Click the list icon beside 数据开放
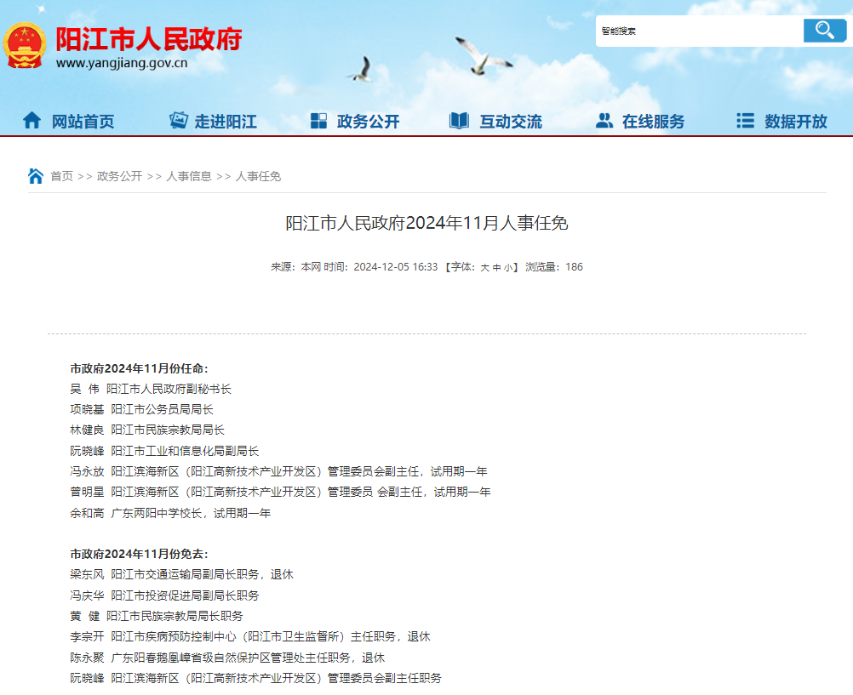Screen dimensions: 853x695 tap(745, 121)
